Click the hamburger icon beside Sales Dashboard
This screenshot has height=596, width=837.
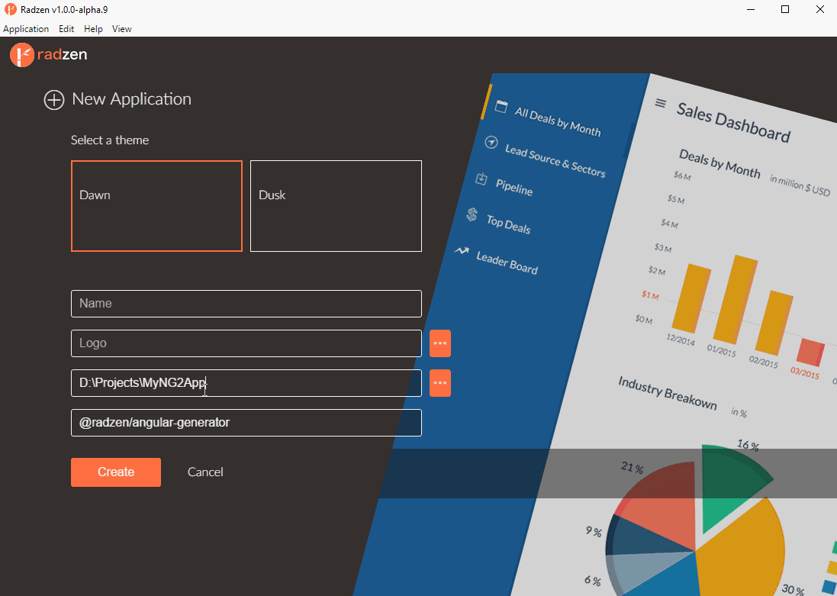coord(659,102)
